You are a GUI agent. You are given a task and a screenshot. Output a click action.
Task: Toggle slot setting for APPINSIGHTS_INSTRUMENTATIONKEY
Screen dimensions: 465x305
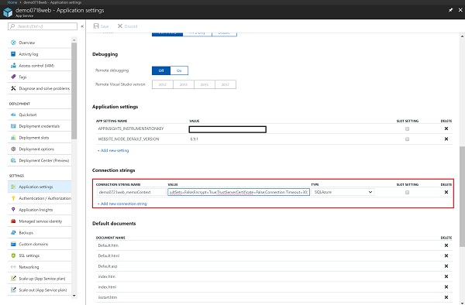tap(407, 129)
